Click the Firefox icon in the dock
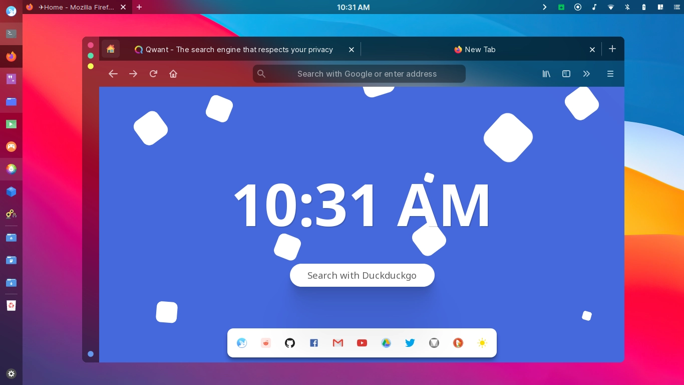 point(11,56)
